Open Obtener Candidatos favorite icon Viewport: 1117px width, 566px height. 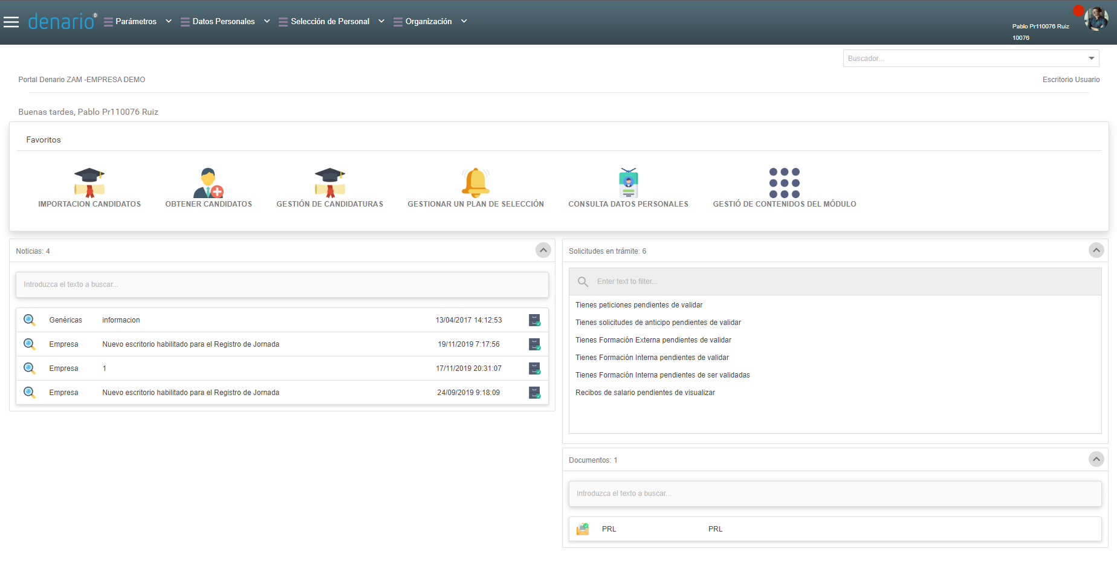tap(209, 182)
